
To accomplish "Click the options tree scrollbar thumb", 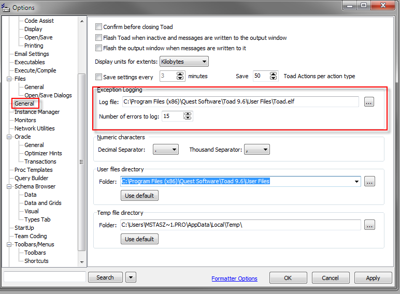I will pyautogui.click(x=82, y=162).
